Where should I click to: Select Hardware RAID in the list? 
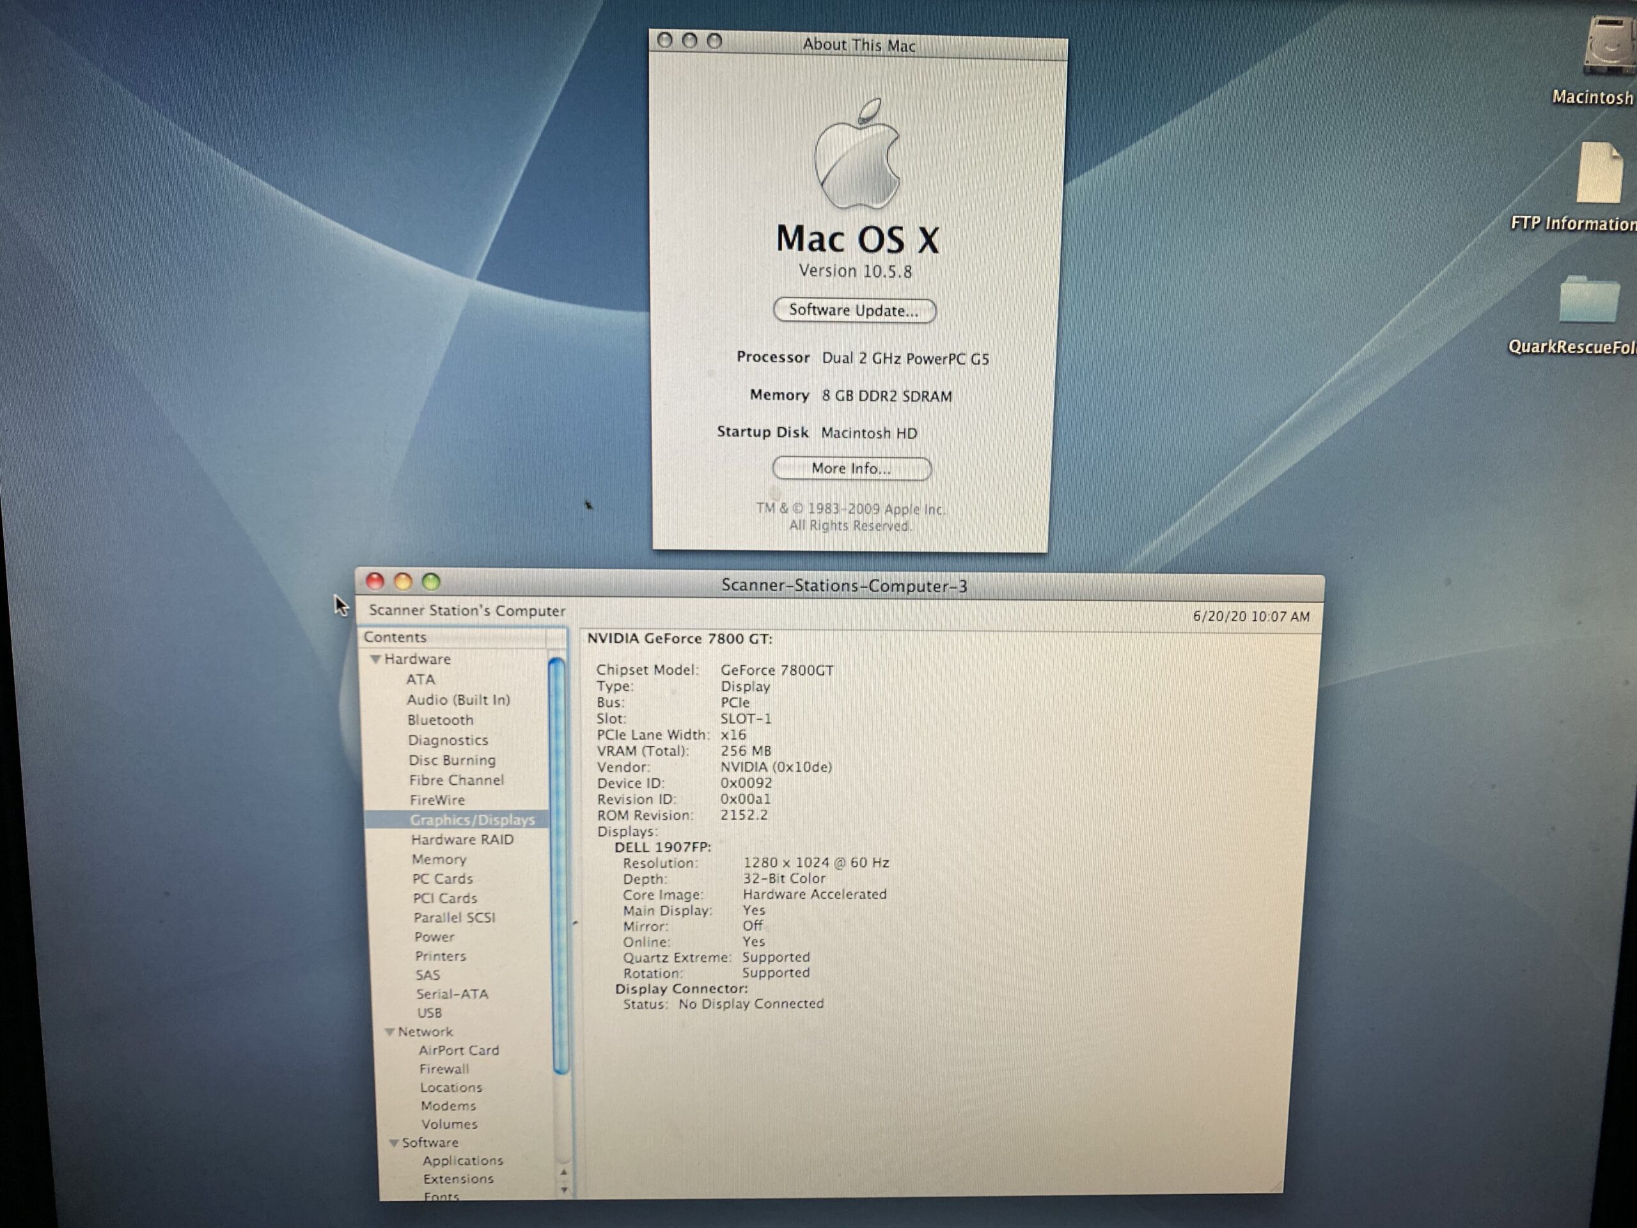[462, 839]
